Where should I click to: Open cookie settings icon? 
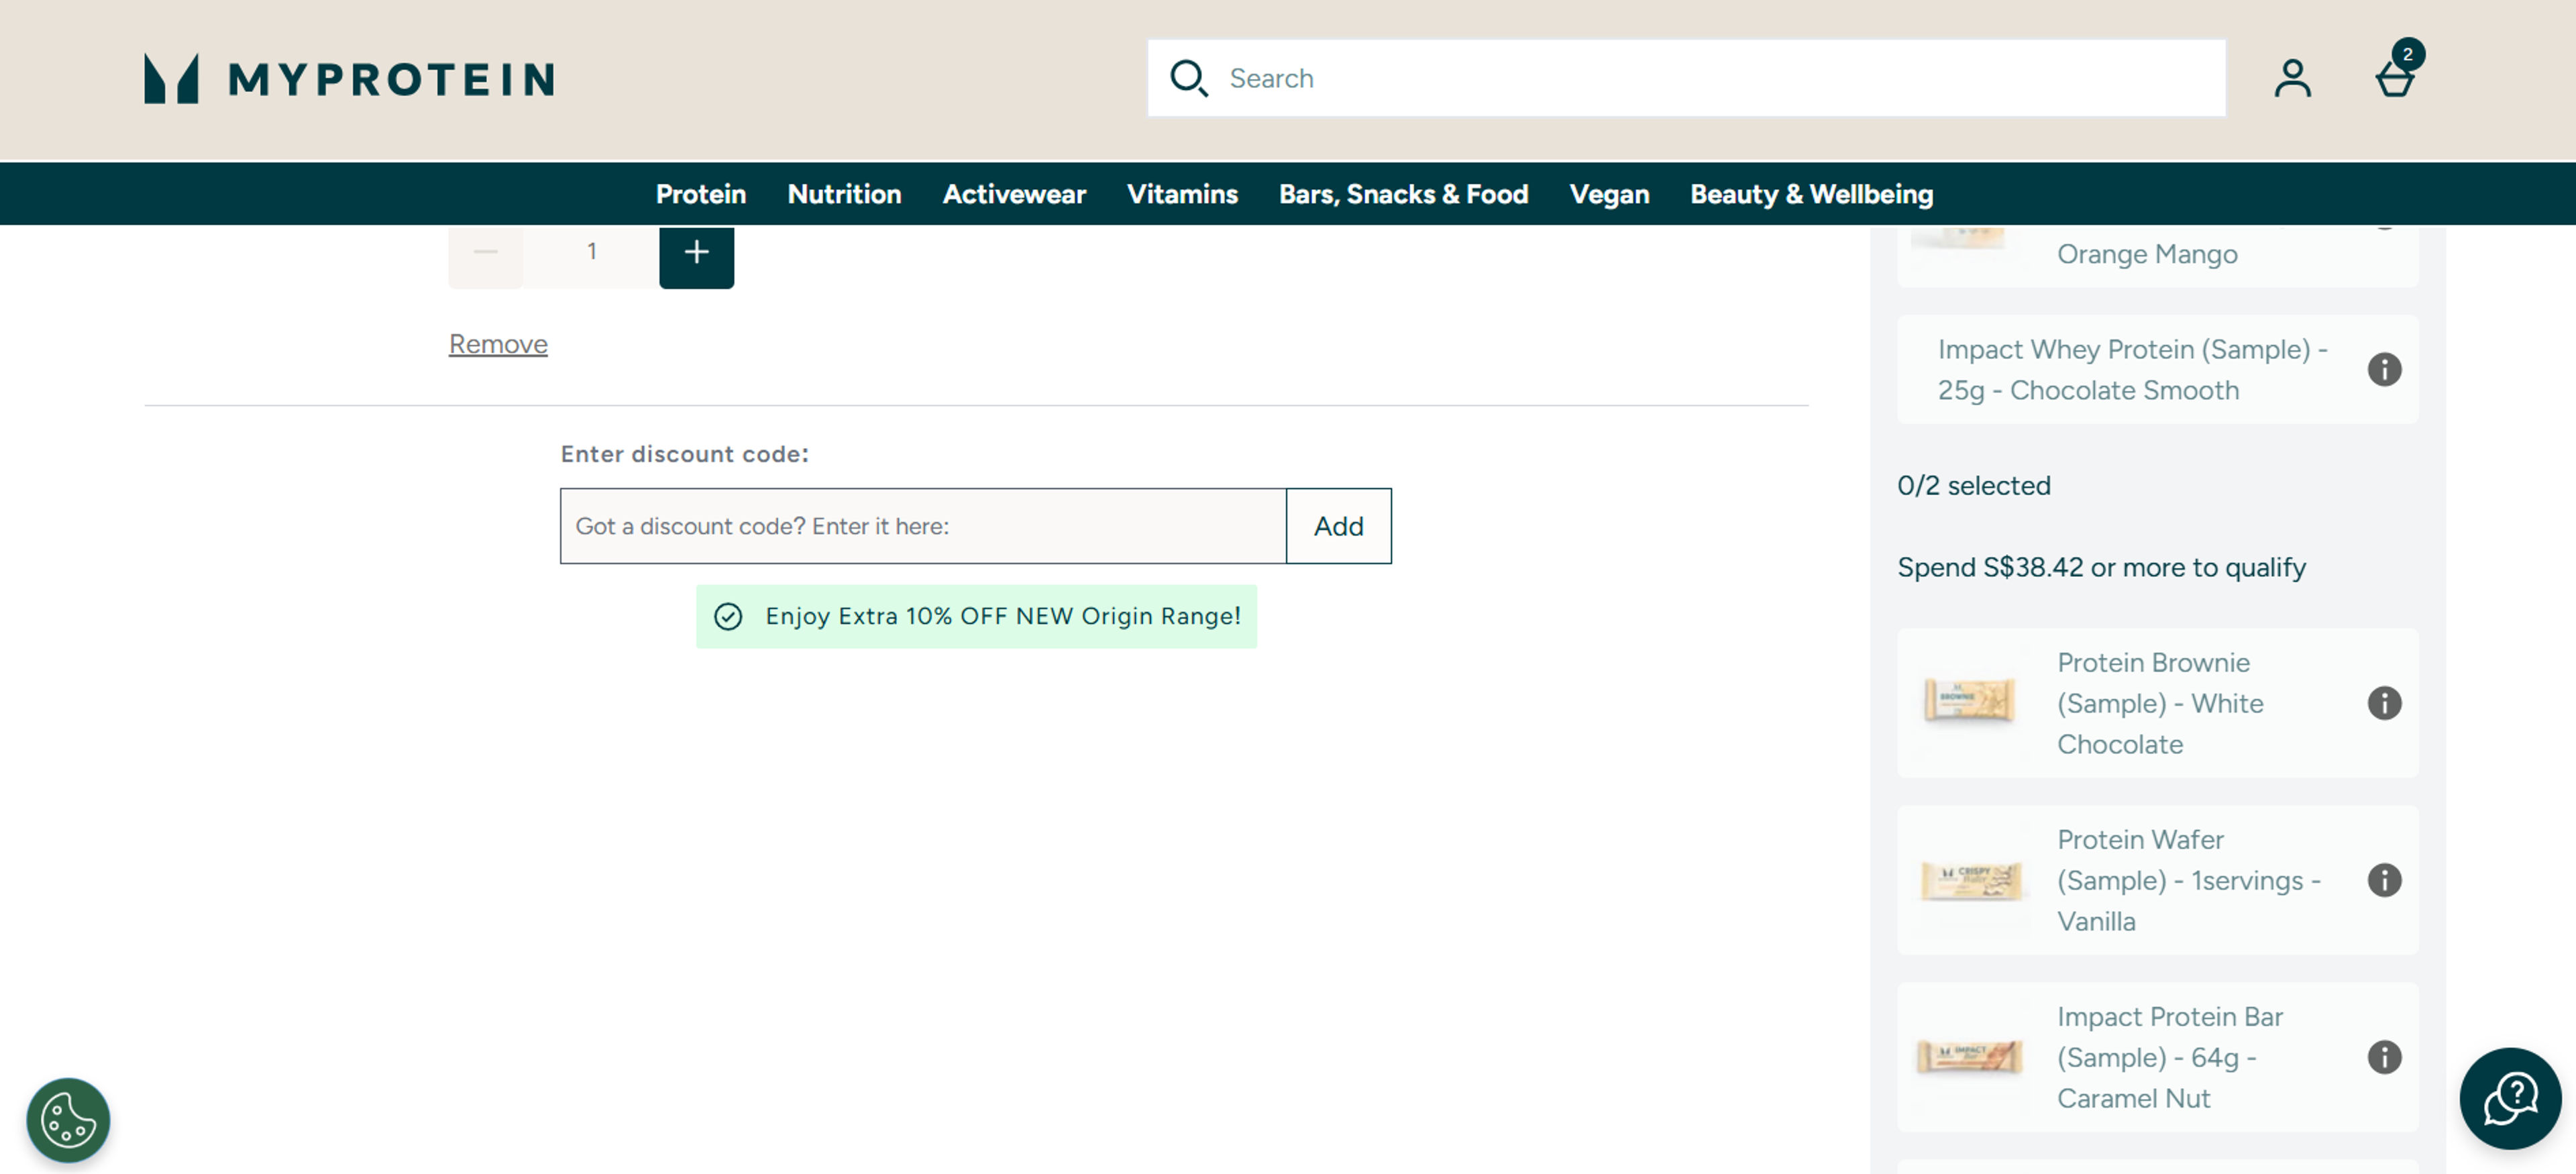[68, 1119]
